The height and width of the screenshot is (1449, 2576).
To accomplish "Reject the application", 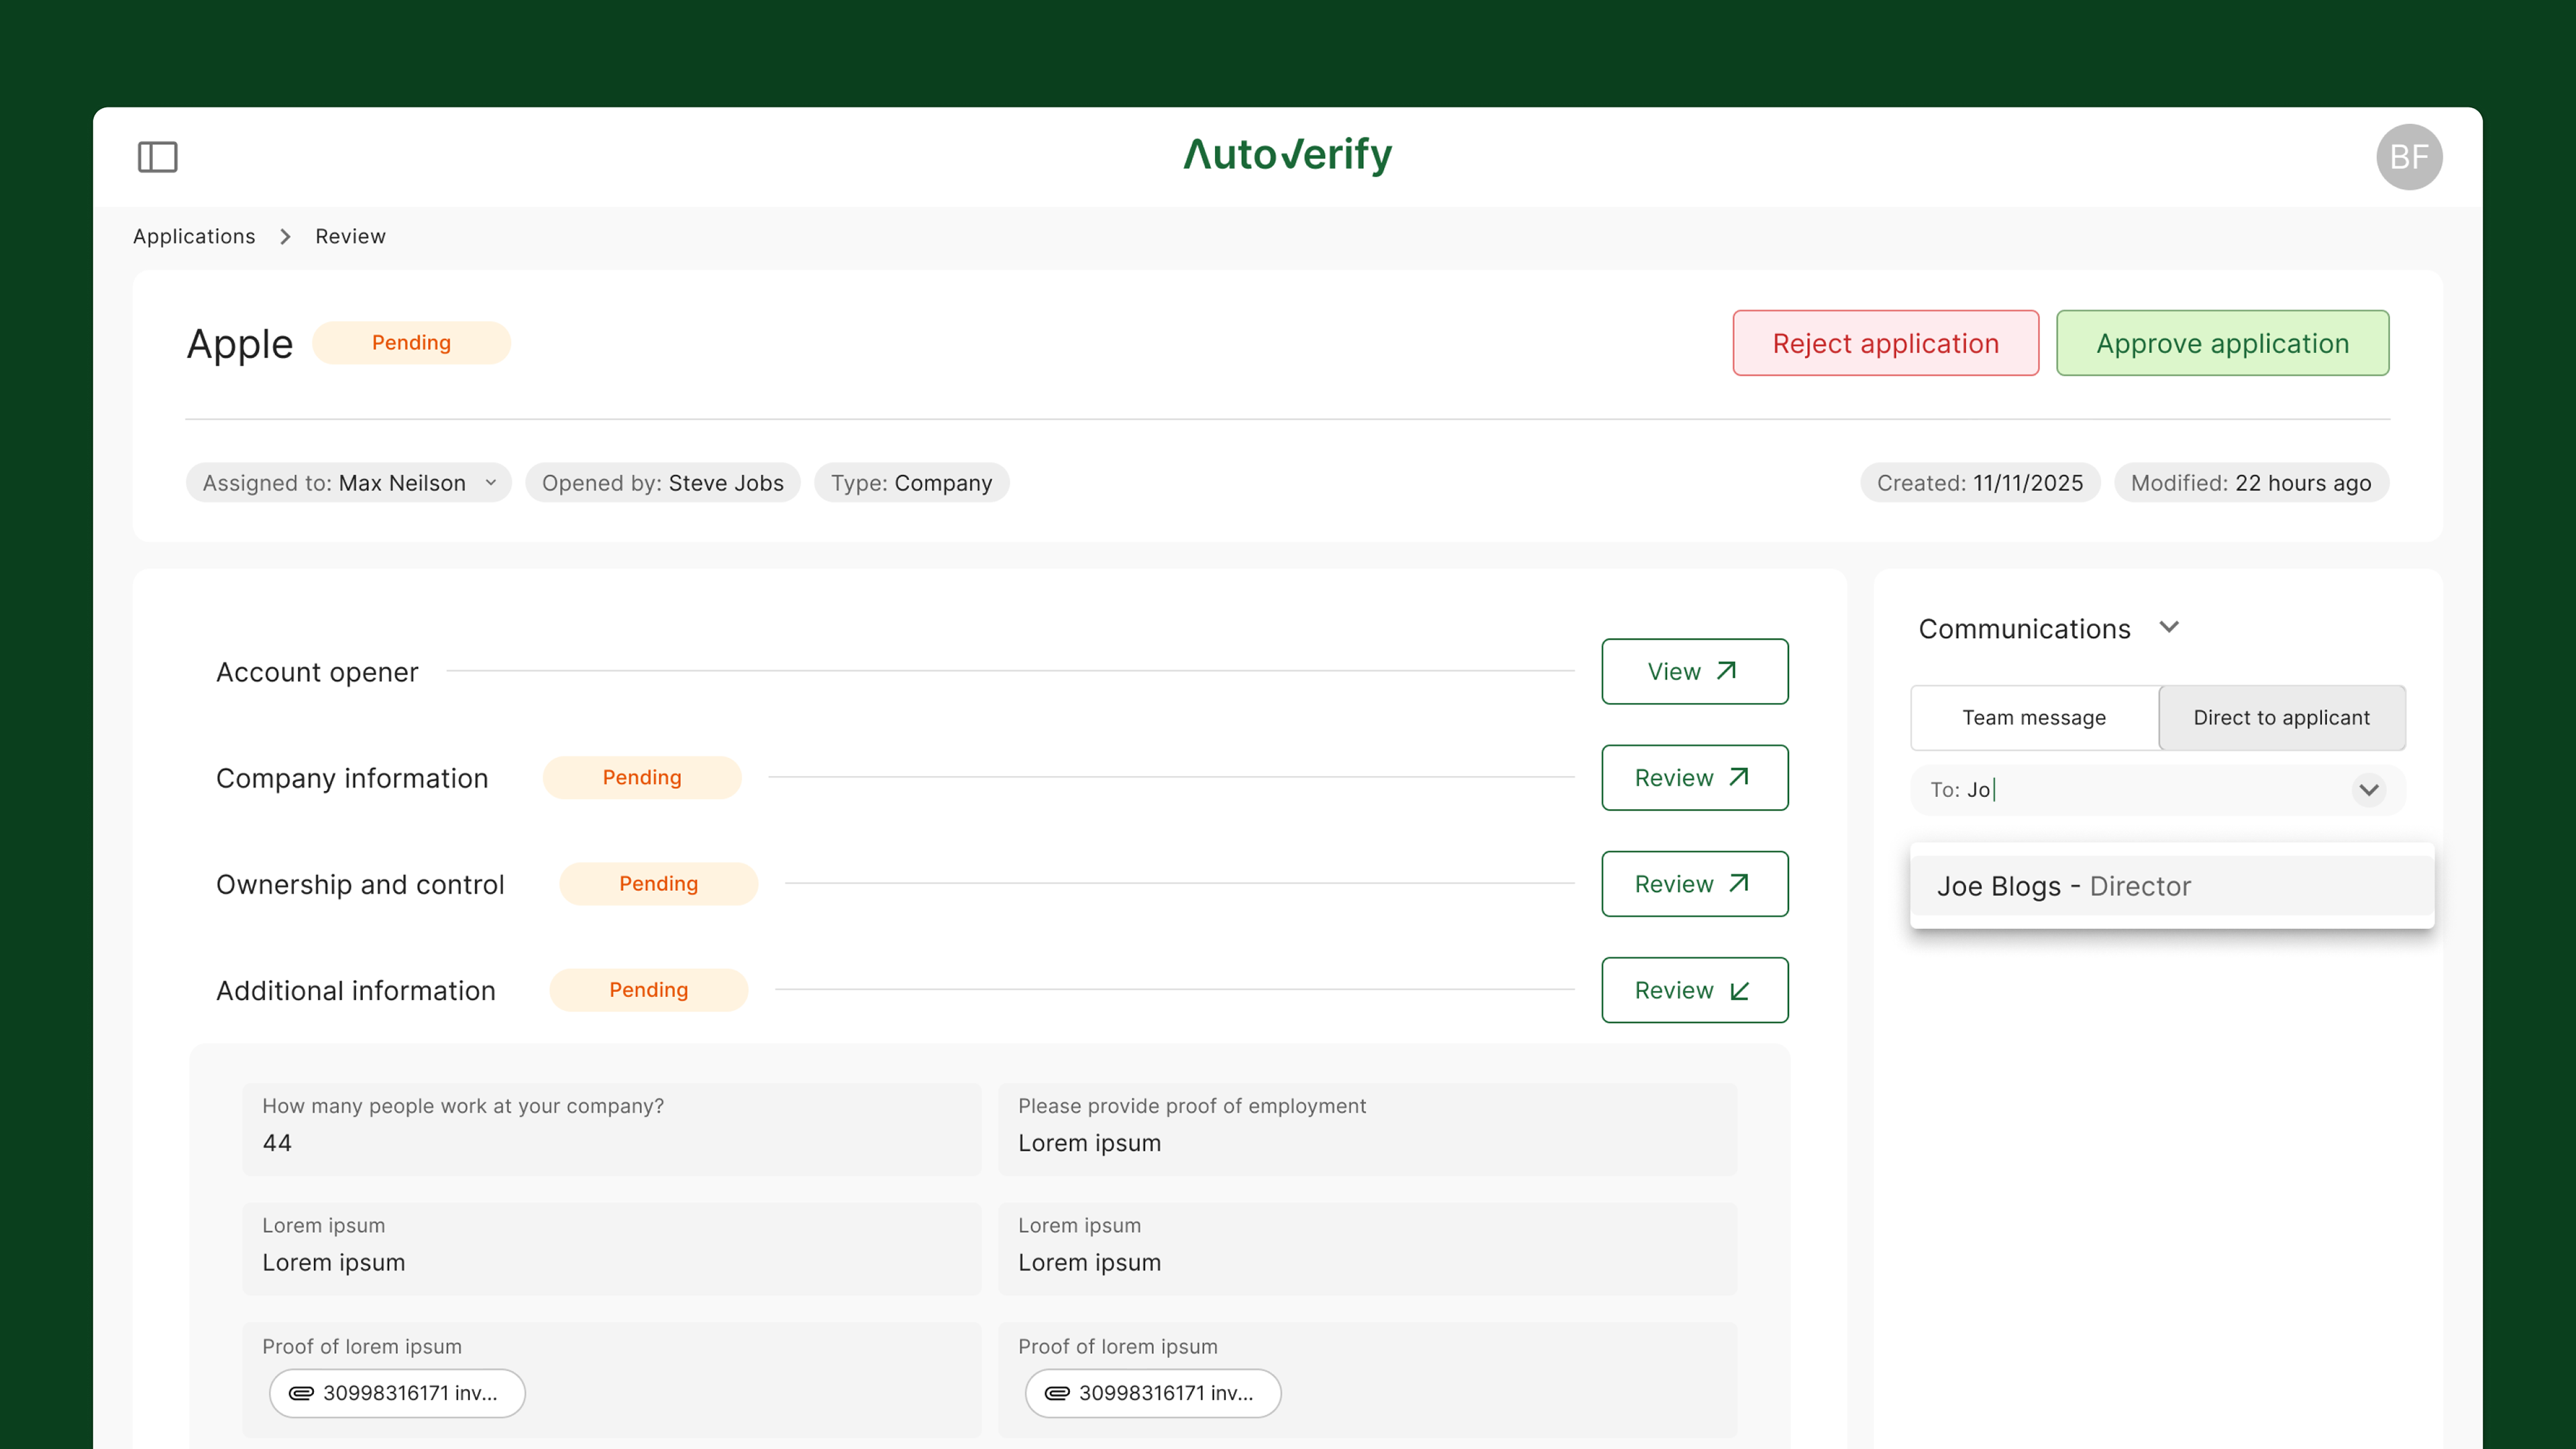I will [1885, 343].
